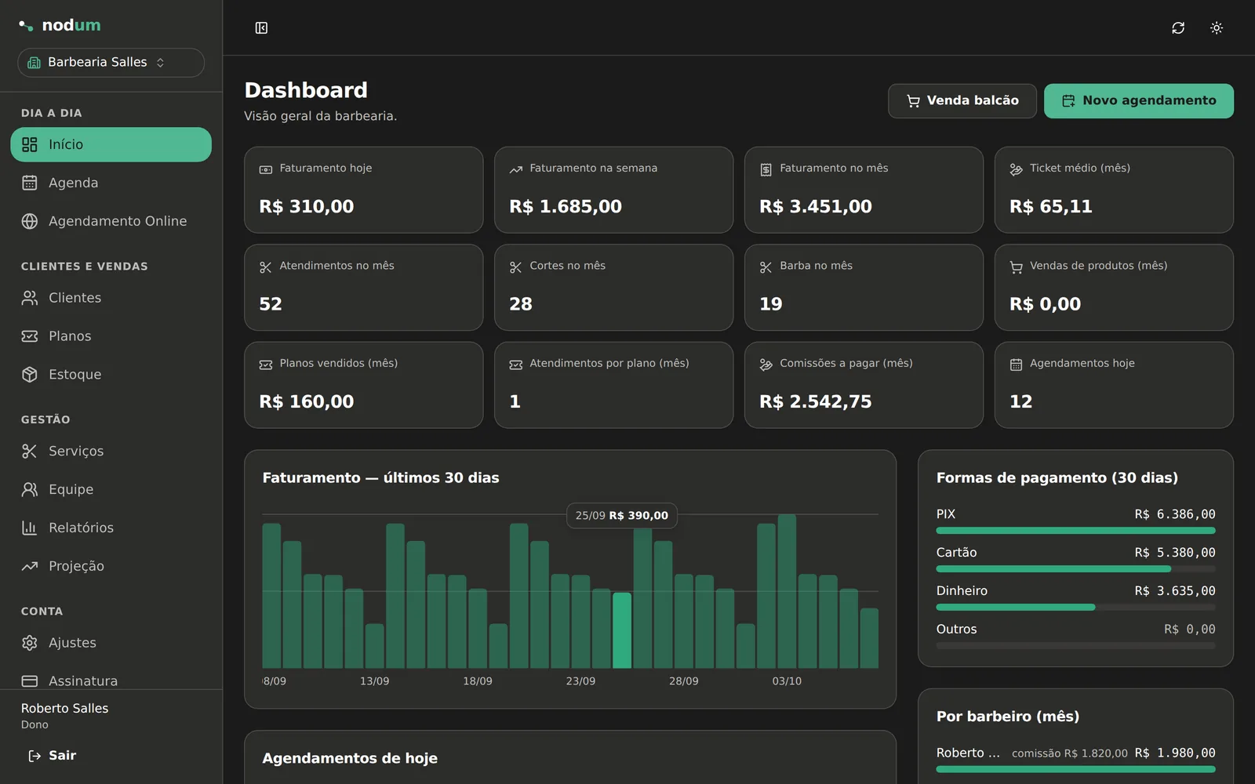Click the cart icon beside Vendas de produtos
Screen dimensions: 1255x784
1017,267
